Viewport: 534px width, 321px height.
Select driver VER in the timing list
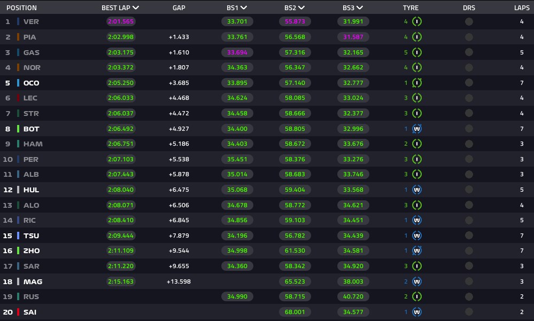[x=31, y=21]
